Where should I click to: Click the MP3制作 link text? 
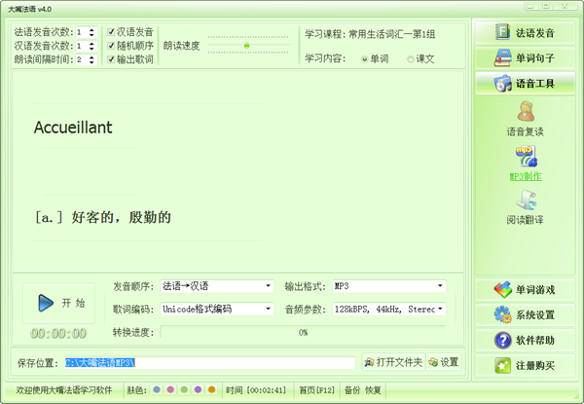click(526, 176)
